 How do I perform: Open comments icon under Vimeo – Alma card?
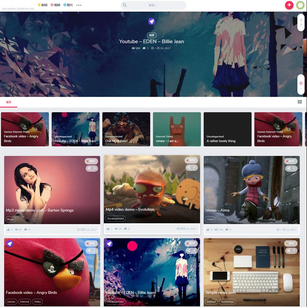pyautogui.click(x=227, y=229)
